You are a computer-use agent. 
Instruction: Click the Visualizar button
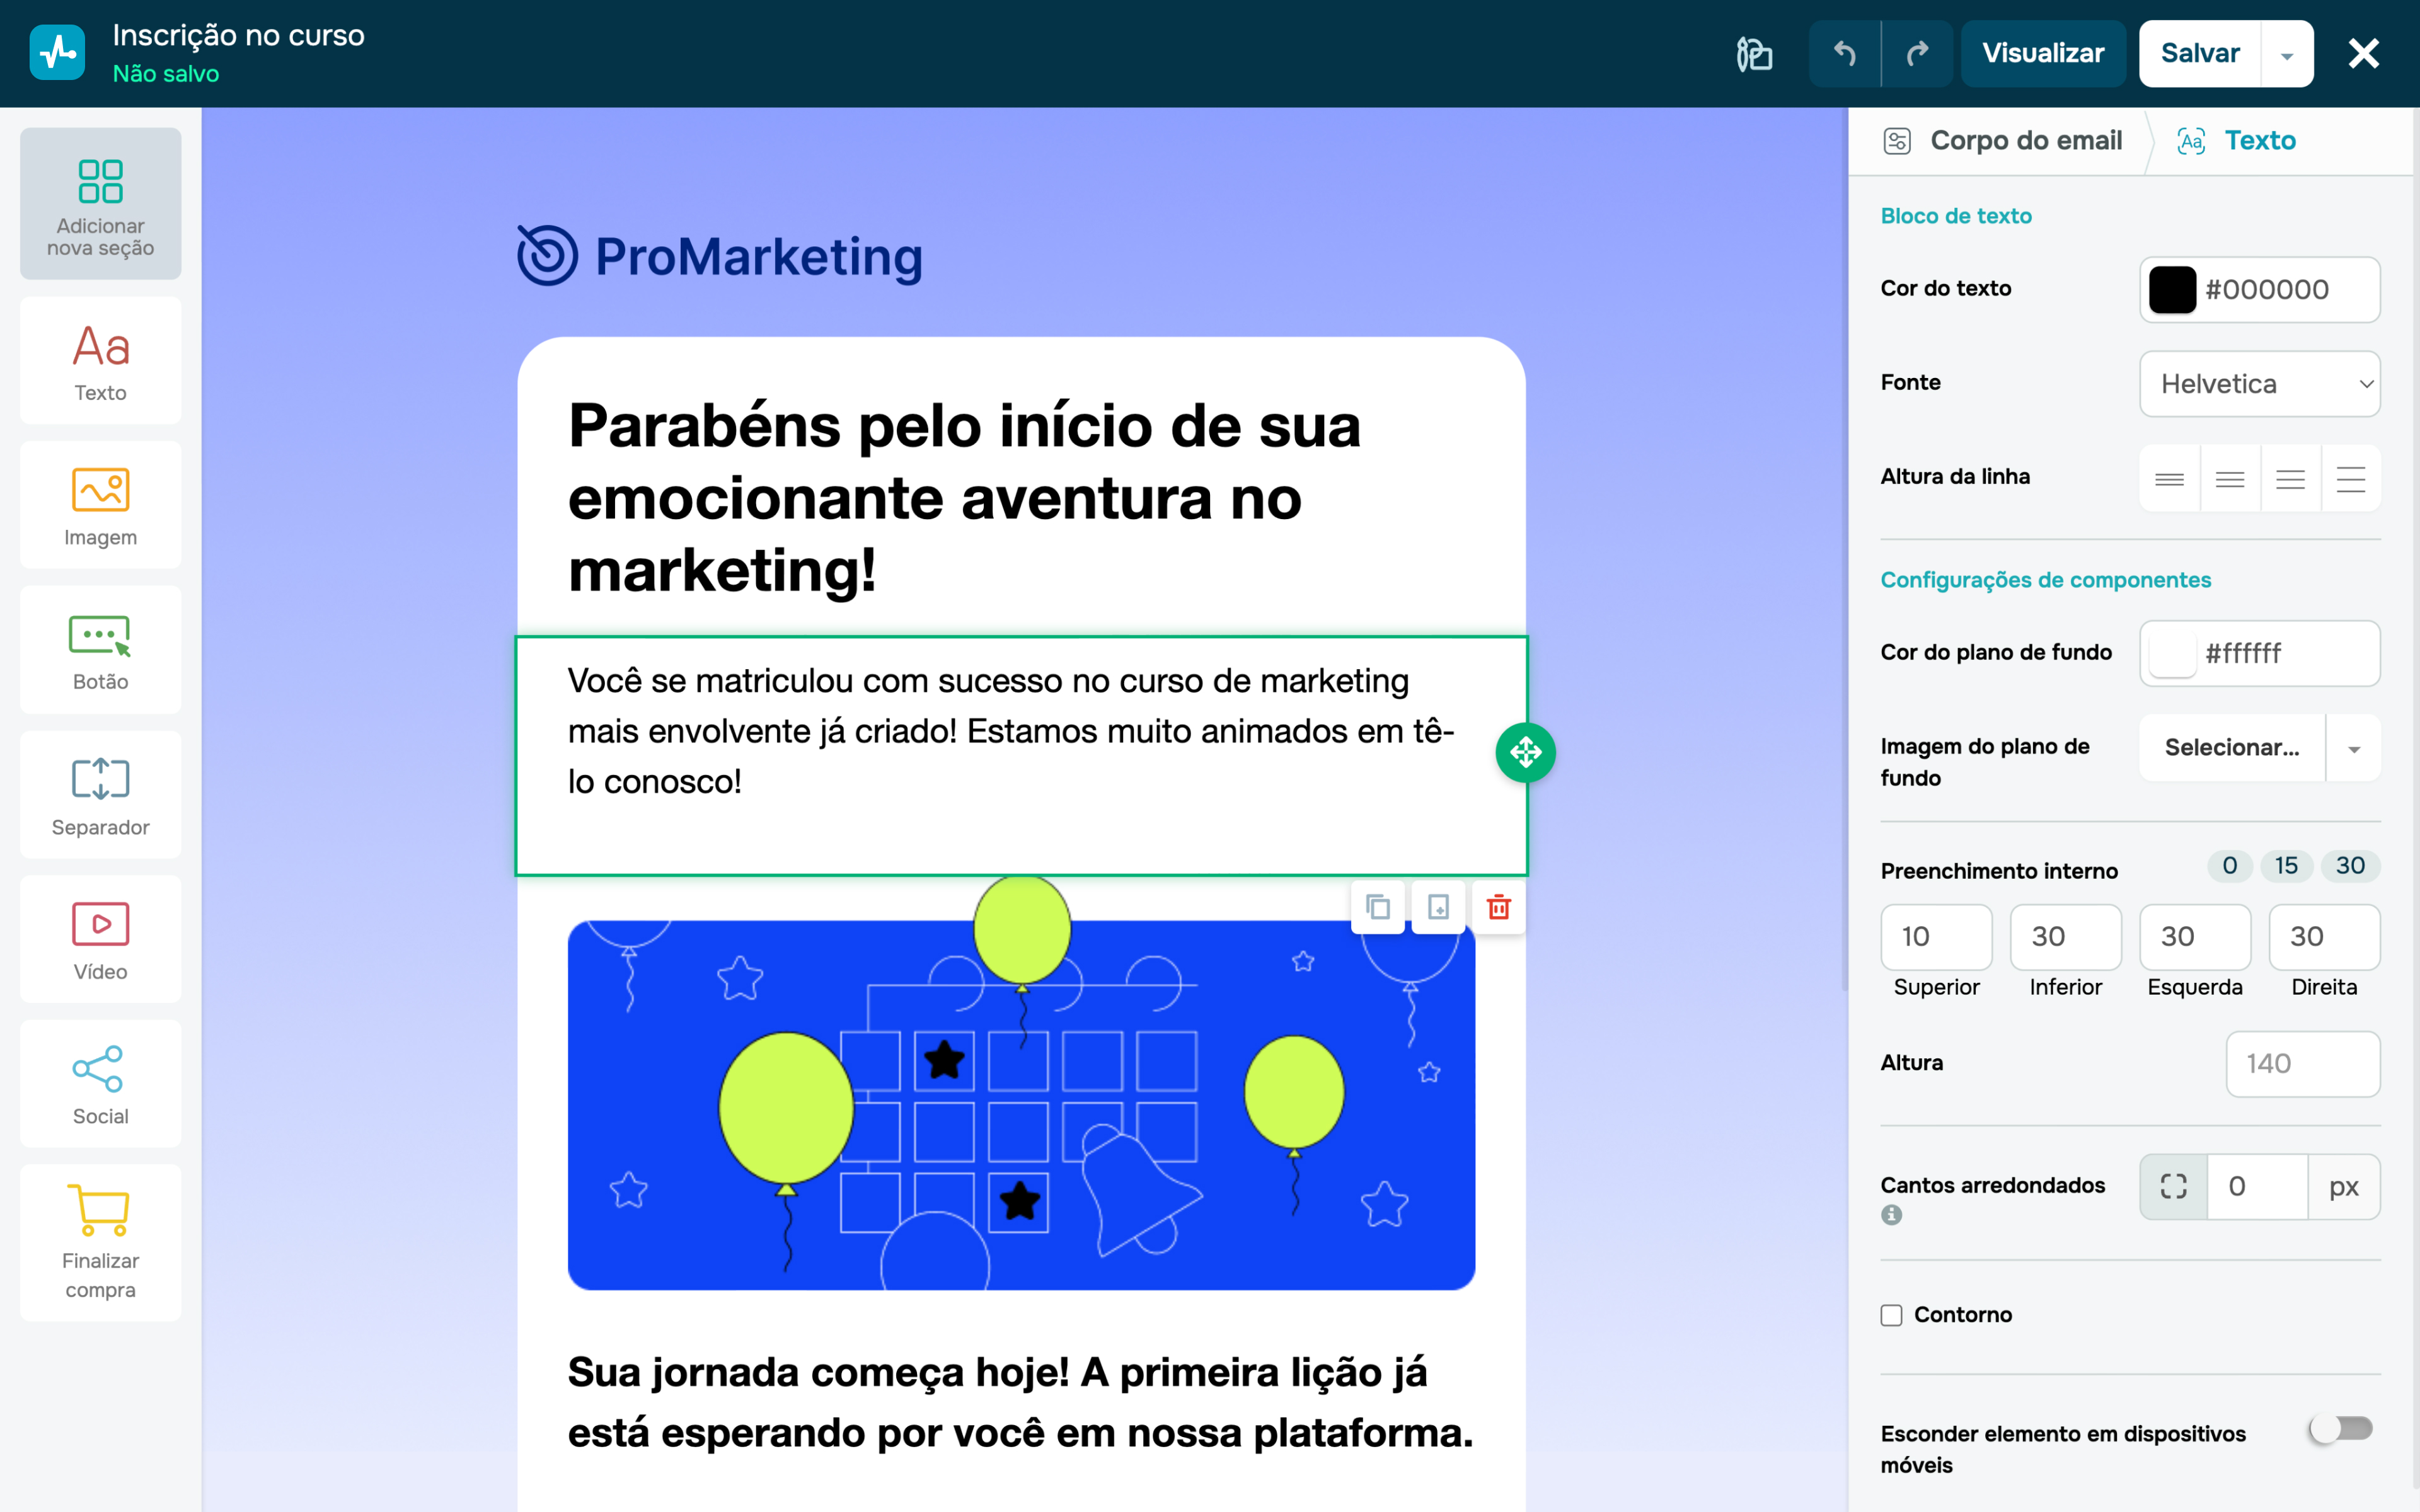2042,53
